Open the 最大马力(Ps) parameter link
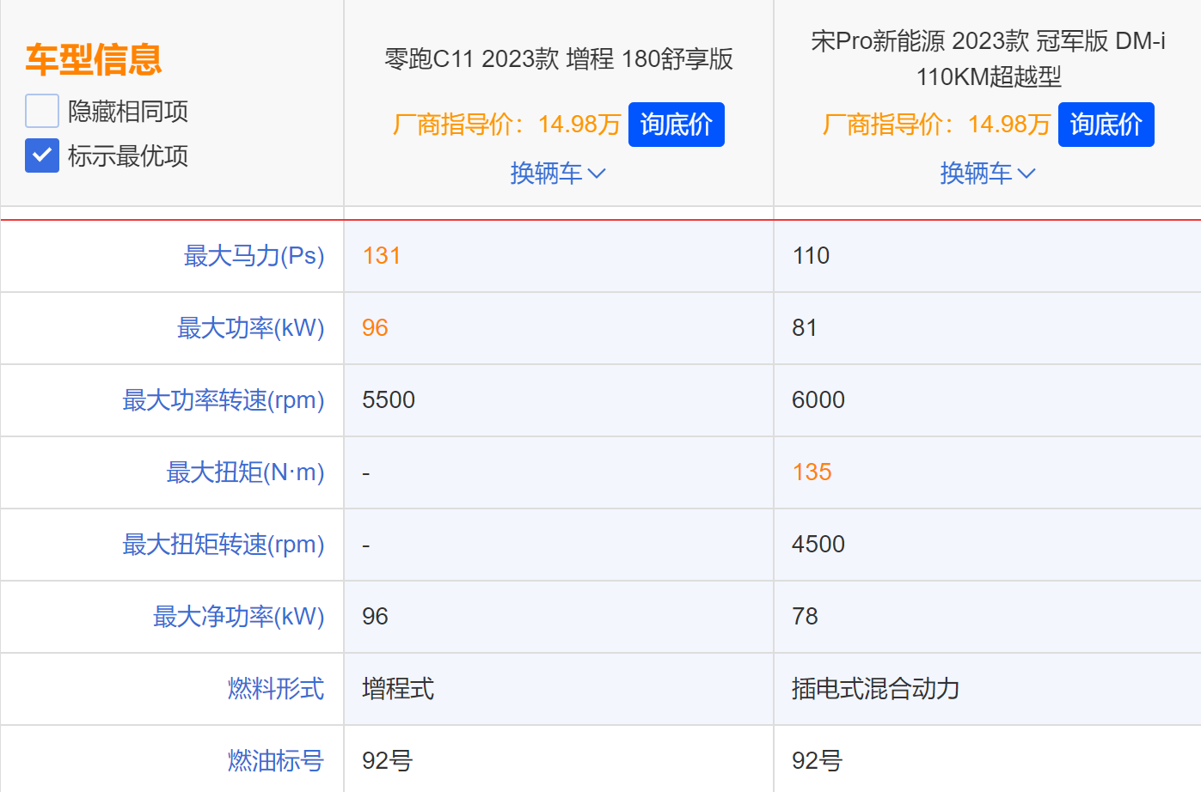This screenshot has width=1201, height=792. (x=254, y=256)
